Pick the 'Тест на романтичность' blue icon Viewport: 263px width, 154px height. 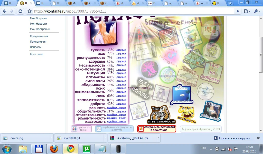[x=182, y=94]
